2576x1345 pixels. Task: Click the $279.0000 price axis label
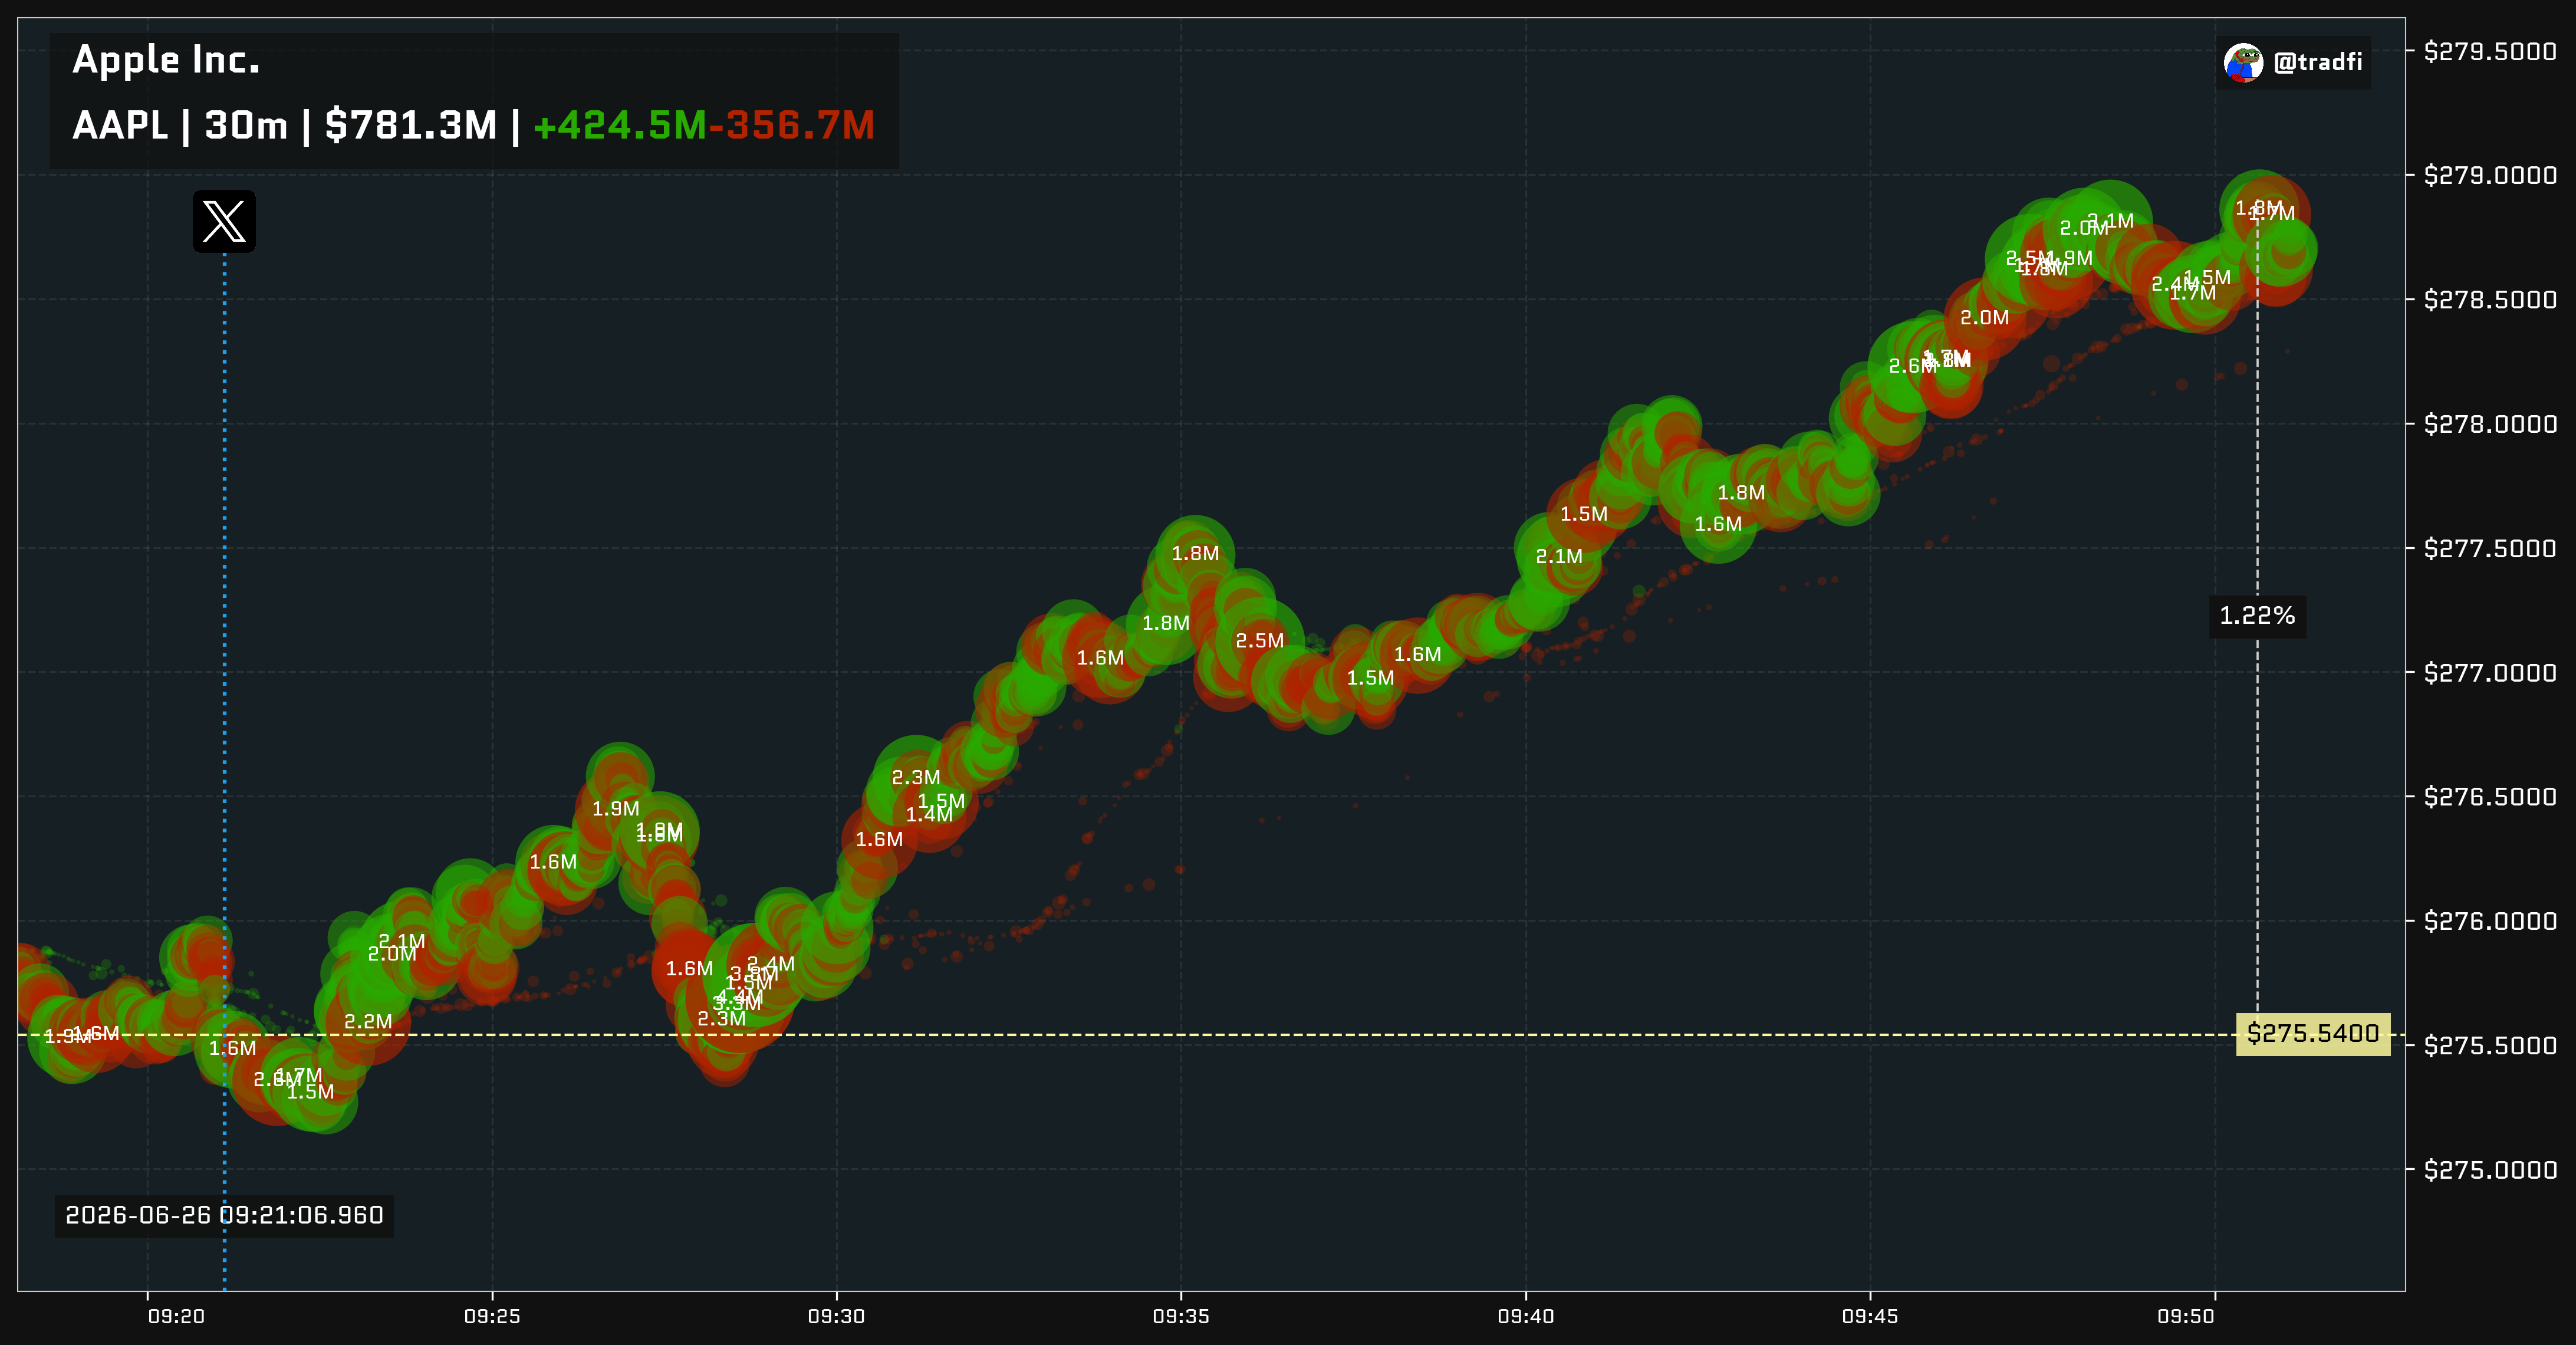(2490, 175)
